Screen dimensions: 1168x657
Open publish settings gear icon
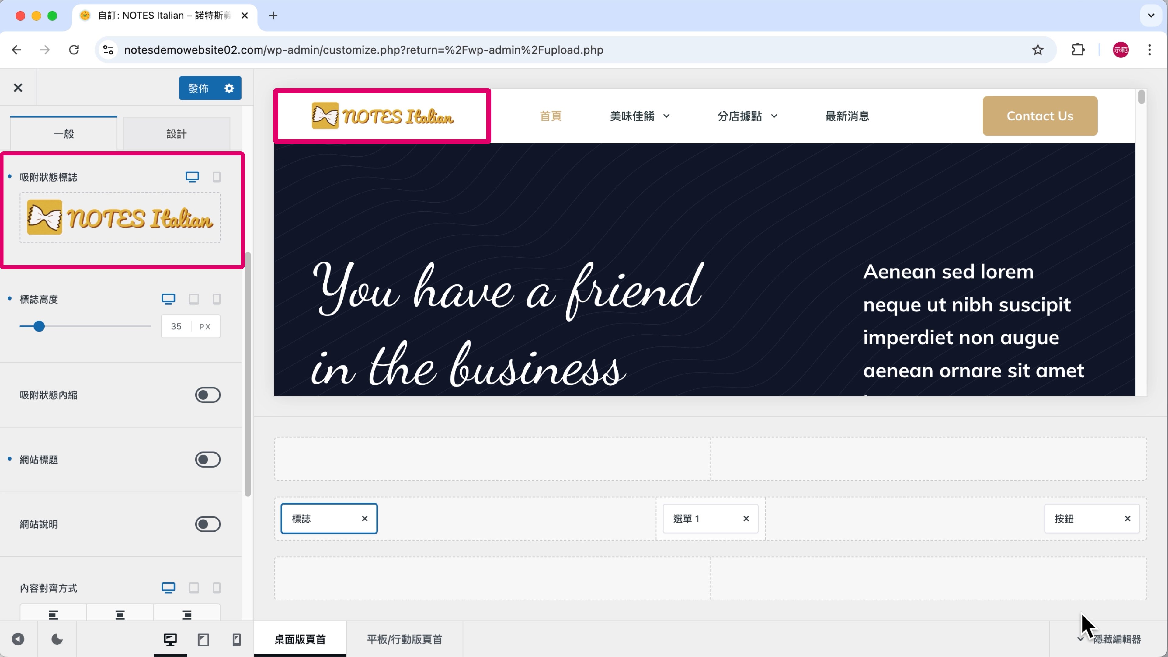[x=229, y=88]
